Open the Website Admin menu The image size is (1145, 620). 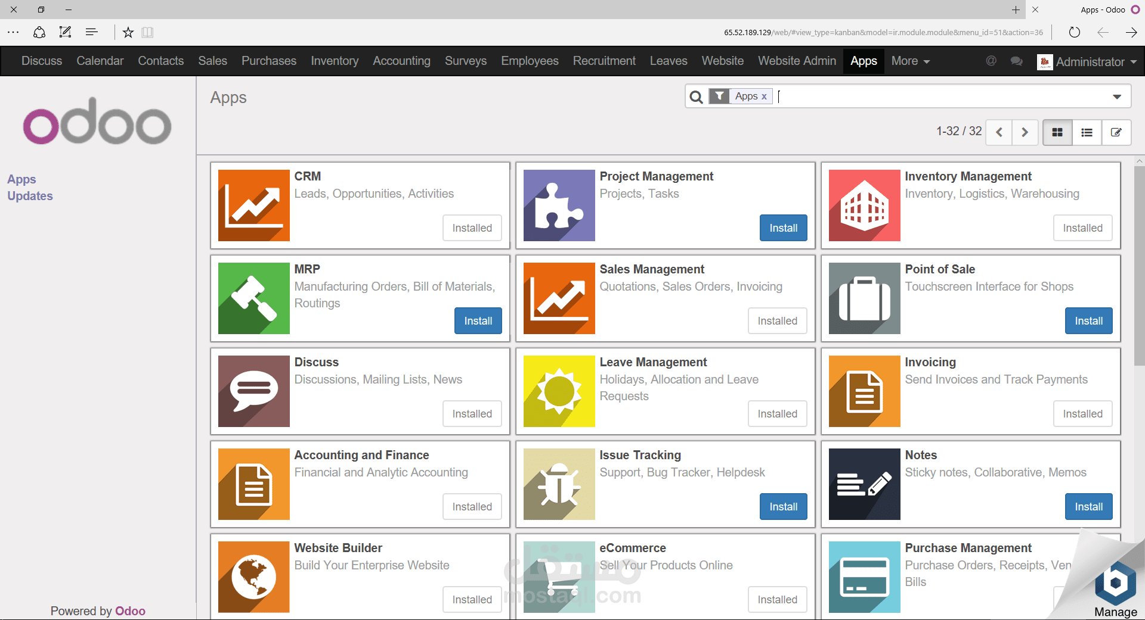797,61
